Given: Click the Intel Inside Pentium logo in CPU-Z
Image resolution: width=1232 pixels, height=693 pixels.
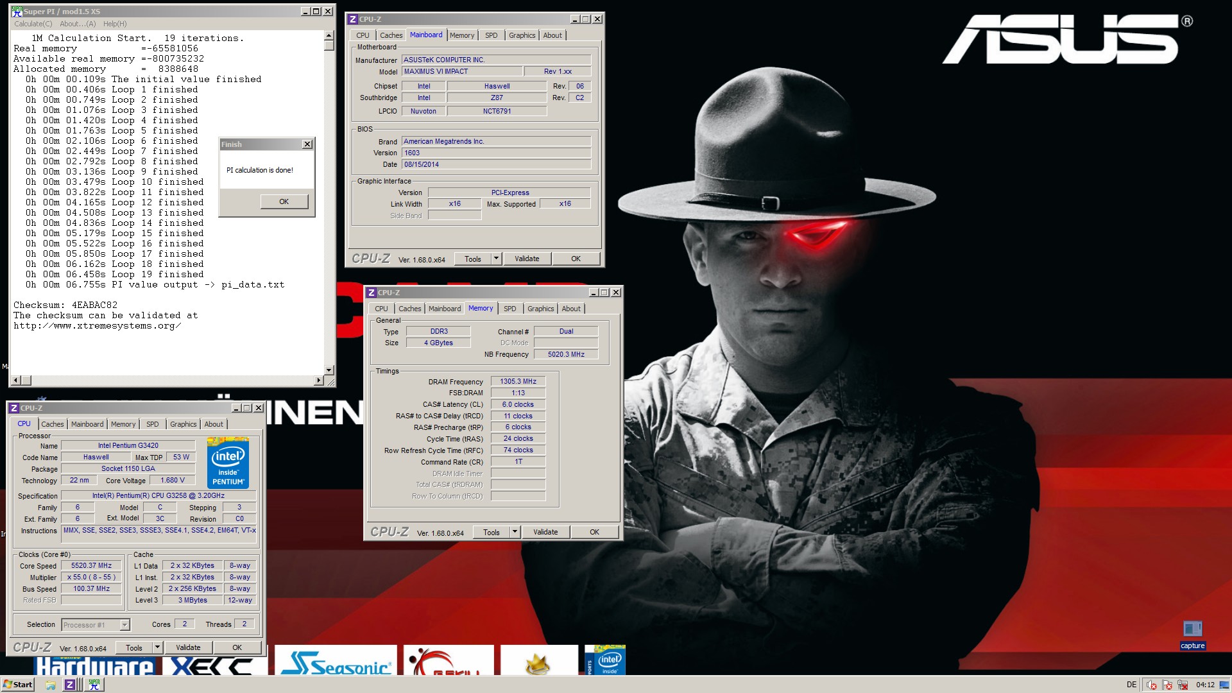Looking at the screenshot, I should [228, 463].
